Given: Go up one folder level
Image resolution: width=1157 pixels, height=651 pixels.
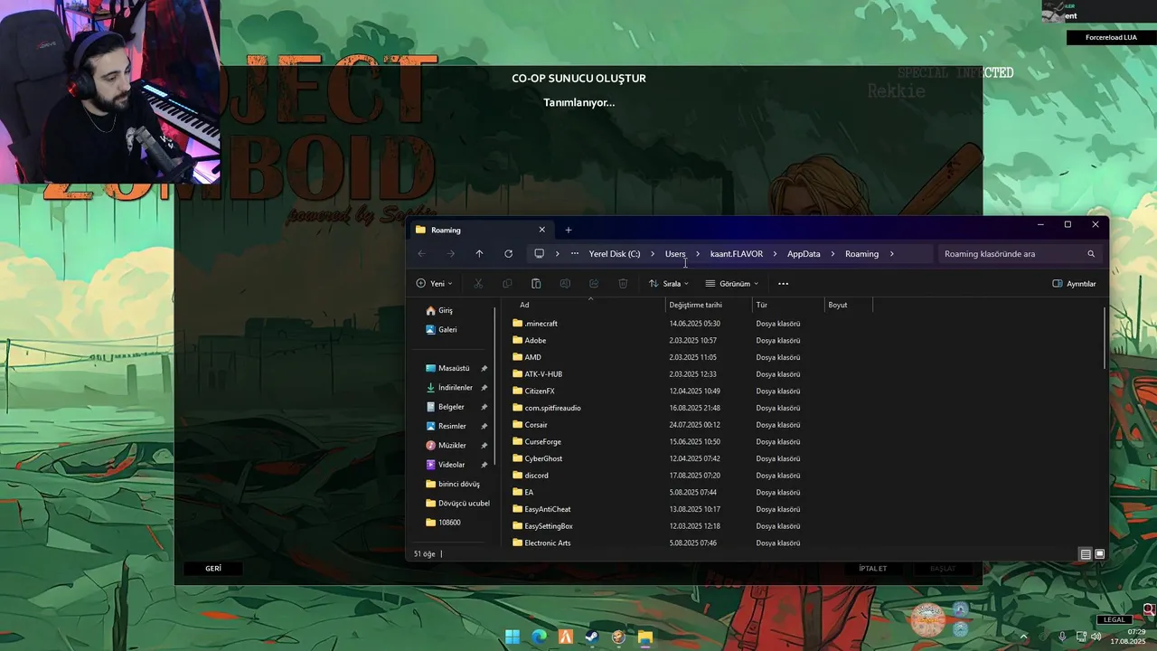Looking at the screenshot, I should 479,254.
